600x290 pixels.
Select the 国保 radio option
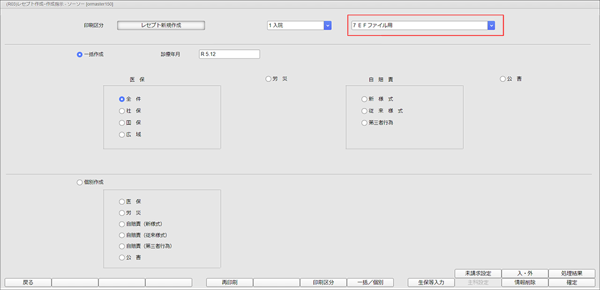click(x=122, y=123)
